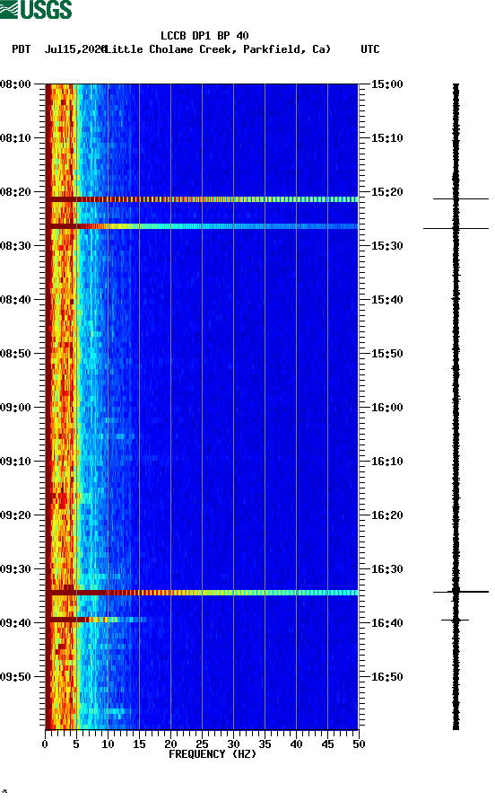Click the 08:50 PDT time label
This screenshot has height=801, width=495.
pyautogui.click(x=16, y=354)
